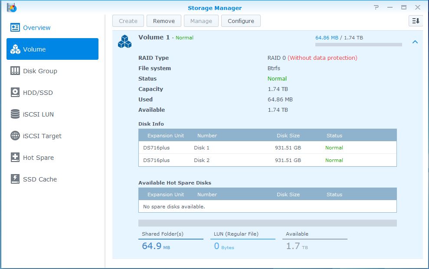
Task: Click the SSD Cache lightning icon
Action: click(x=14, y=179)
